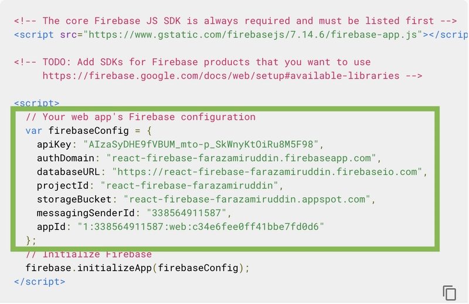
Task: Click the closing </script> tag
Action: click(39, 282)
